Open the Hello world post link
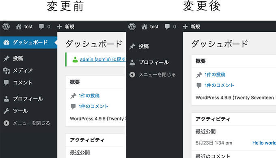 (264, 143)
